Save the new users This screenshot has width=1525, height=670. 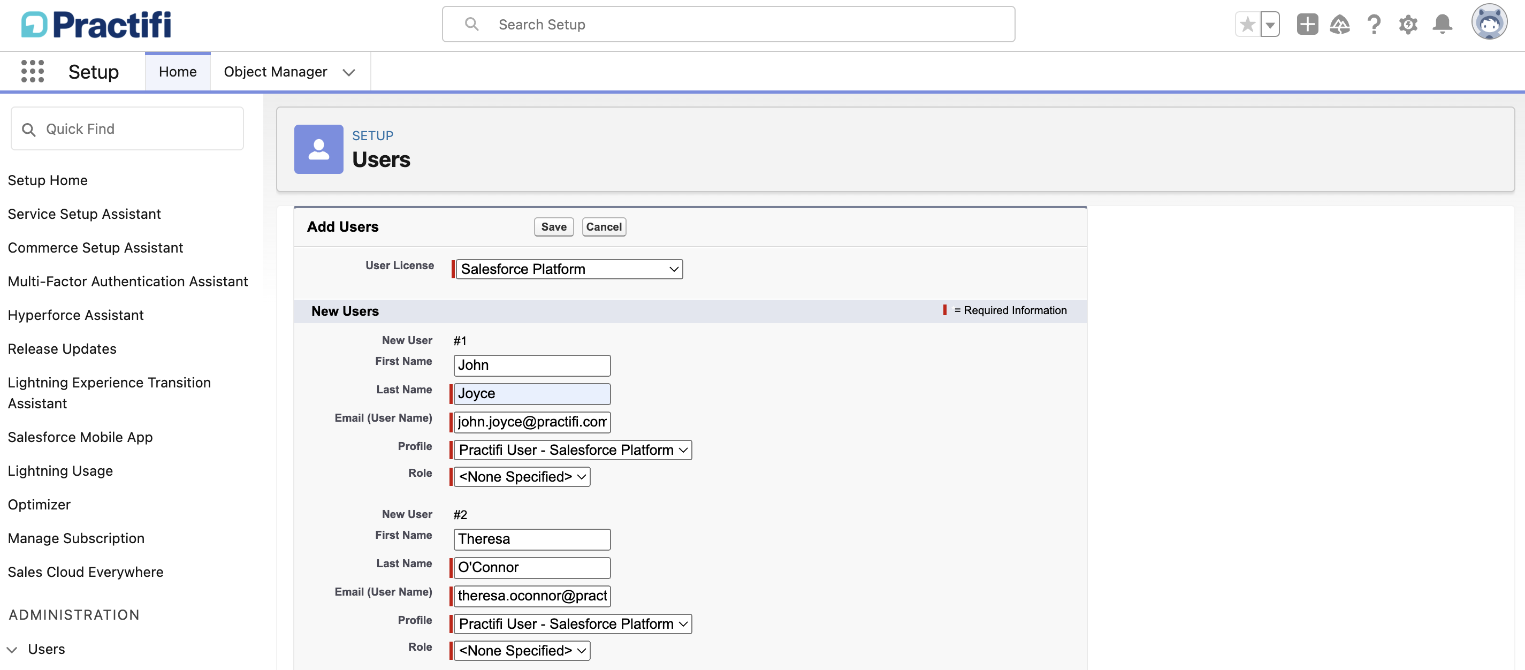tap(553, 227)
